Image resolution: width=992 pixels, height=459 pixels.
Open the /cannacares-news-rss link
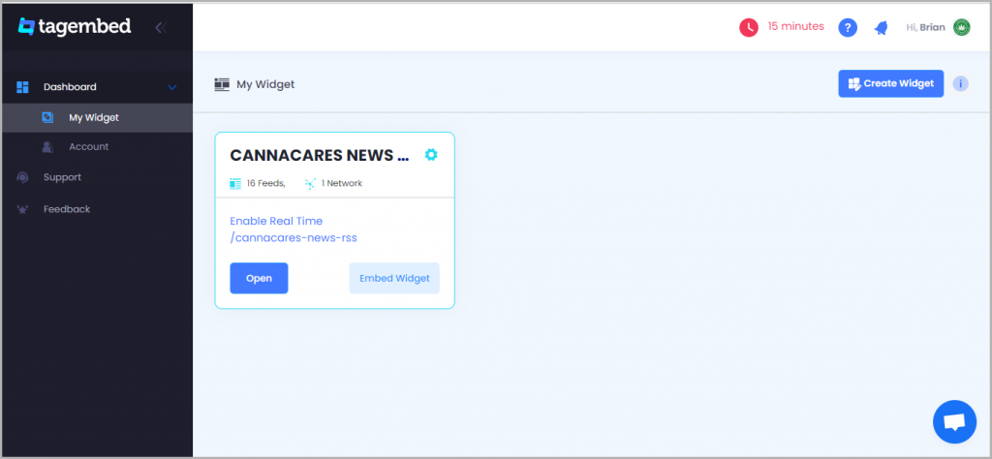pyautogui.click(x=294, y=238)
